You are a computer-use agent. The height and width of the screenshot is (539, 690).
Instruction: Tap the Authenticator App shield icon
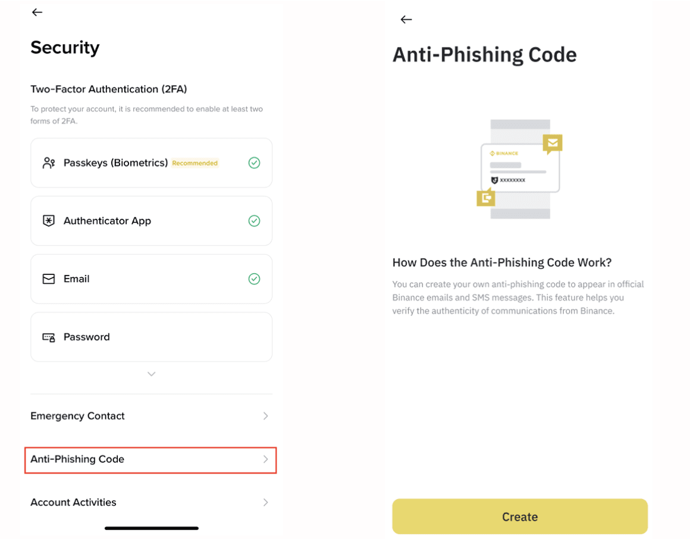coord(48,221)
